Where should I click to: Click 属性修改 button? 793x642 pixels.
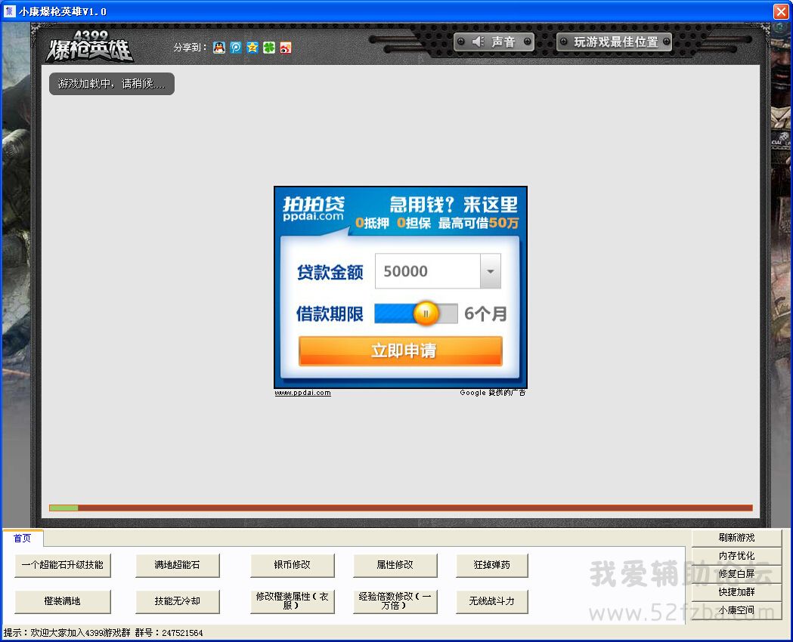[395, 565]
